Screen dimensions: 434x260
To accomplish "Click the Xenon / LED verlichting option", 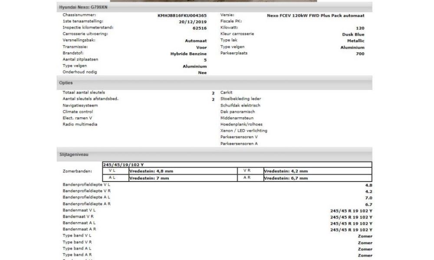I will tap(244, 130).
